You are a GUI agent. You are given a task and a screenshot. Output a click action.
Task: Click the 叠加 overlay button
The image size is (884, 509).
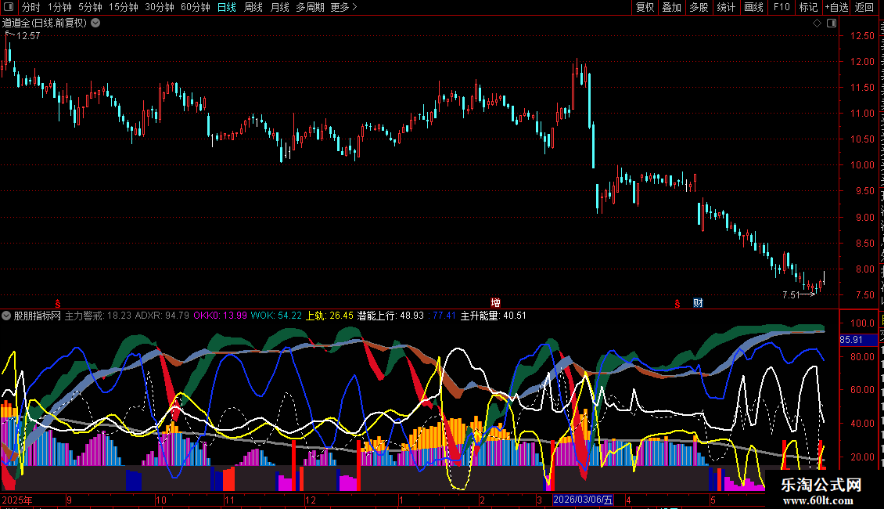[671, 7]
